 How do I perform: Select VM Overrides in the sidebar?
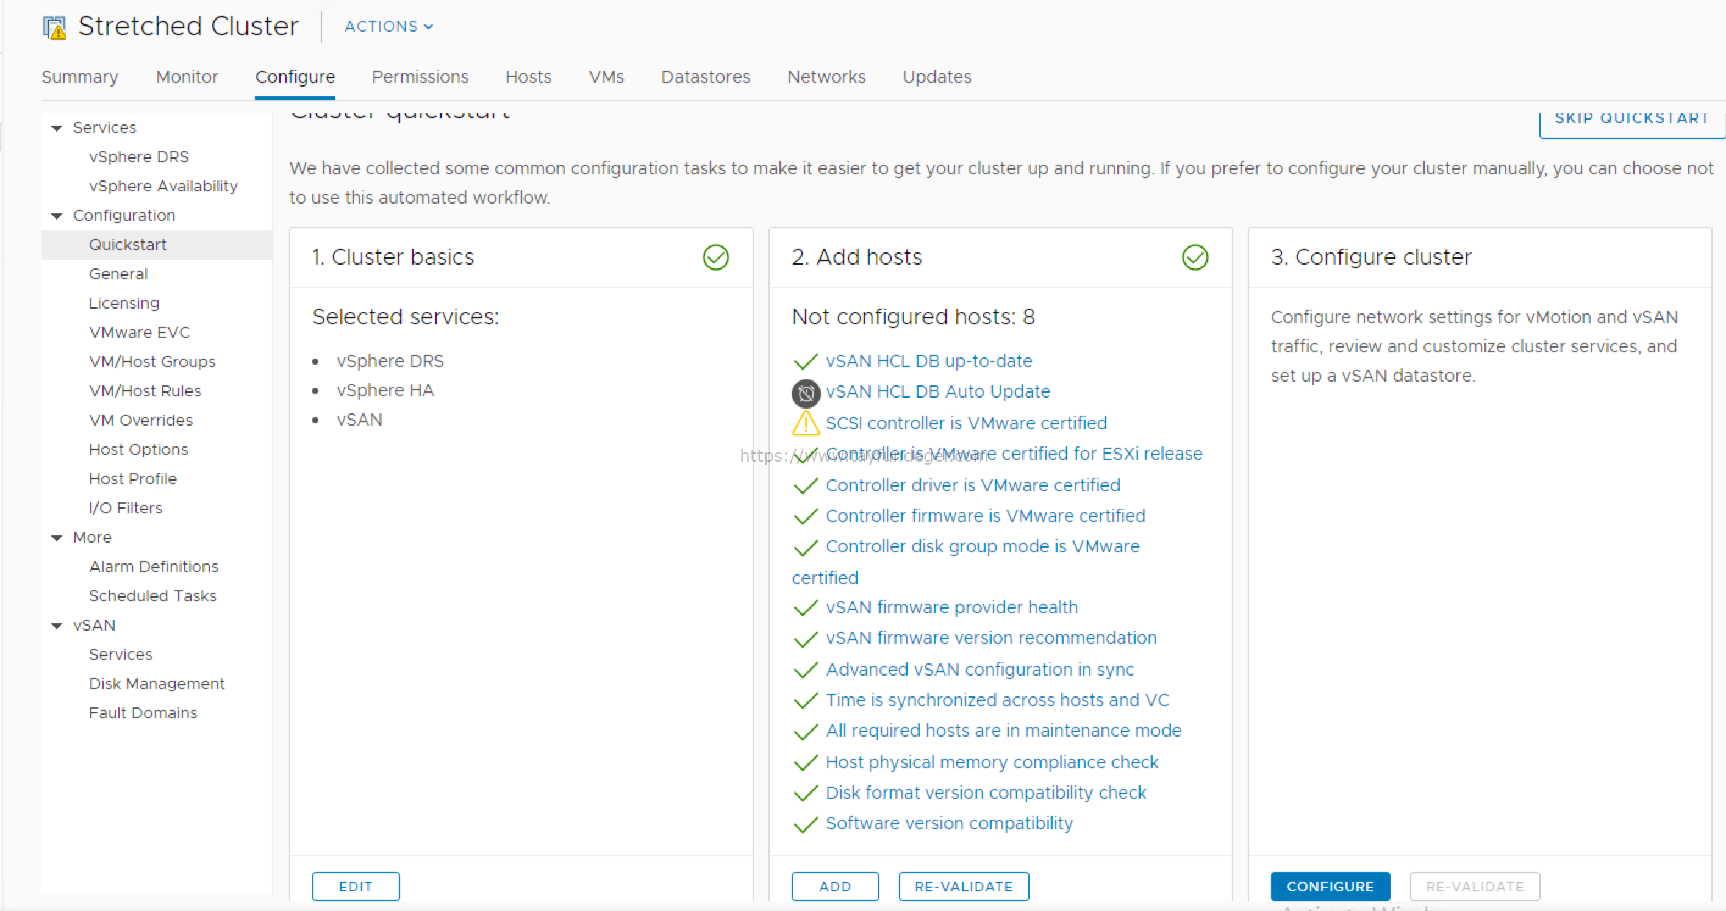tap(141, 421)
